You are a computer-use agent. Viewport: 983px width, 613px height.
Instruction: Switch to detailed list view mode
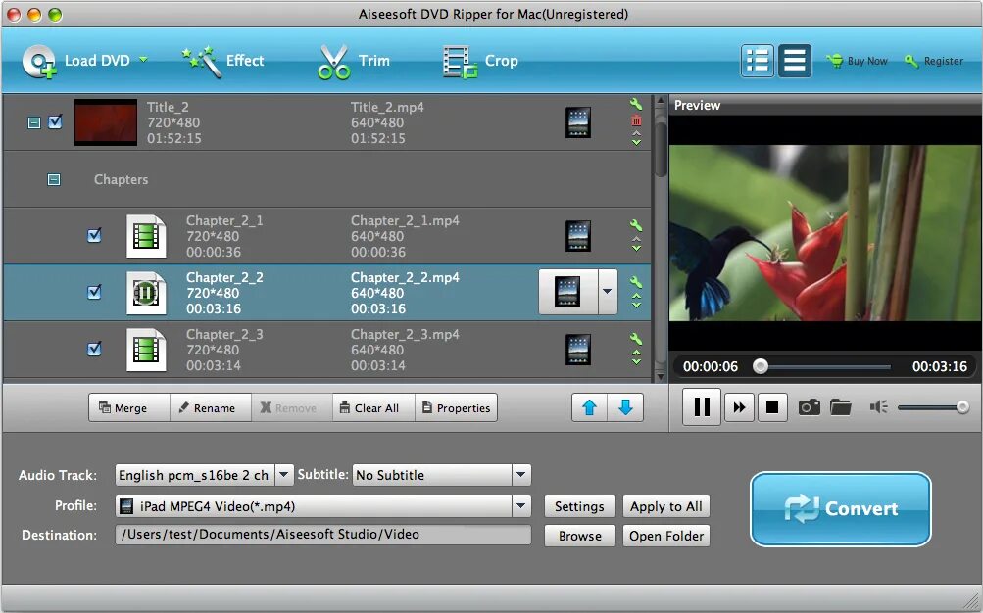click(x=758, y=61)
